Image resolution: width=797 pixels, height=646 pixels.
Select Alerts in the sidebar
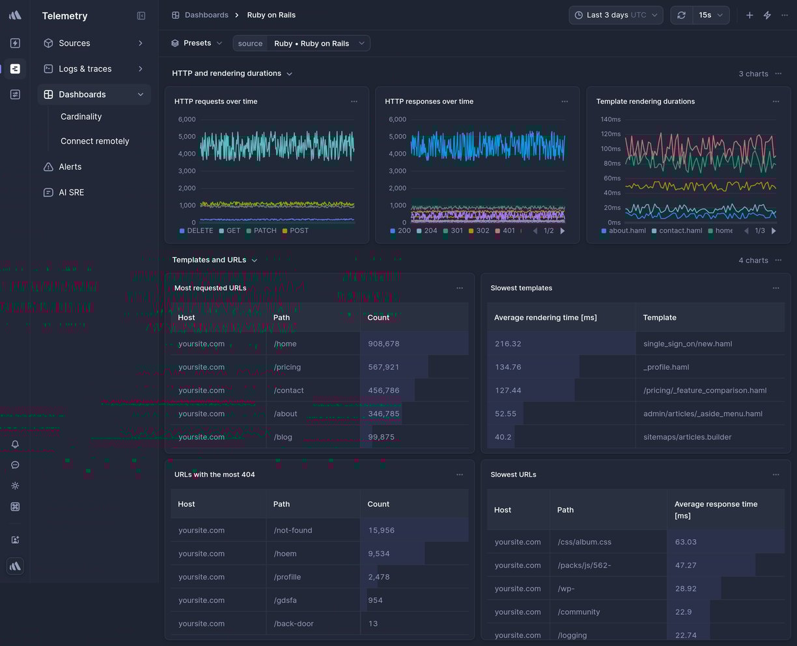pos(70,167)
